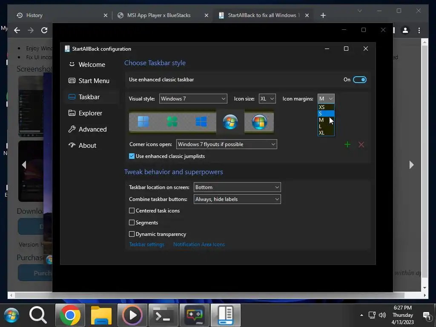Select the Windows 7 orb start button
436x327 pixels.
coord(230,122)
